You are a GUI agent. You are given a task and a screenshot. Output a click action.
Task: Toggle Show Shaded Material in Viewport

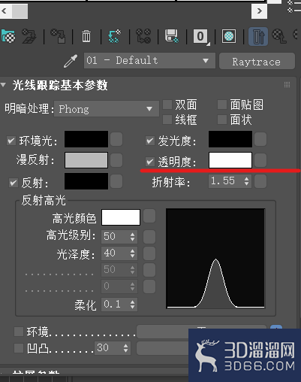229,36
